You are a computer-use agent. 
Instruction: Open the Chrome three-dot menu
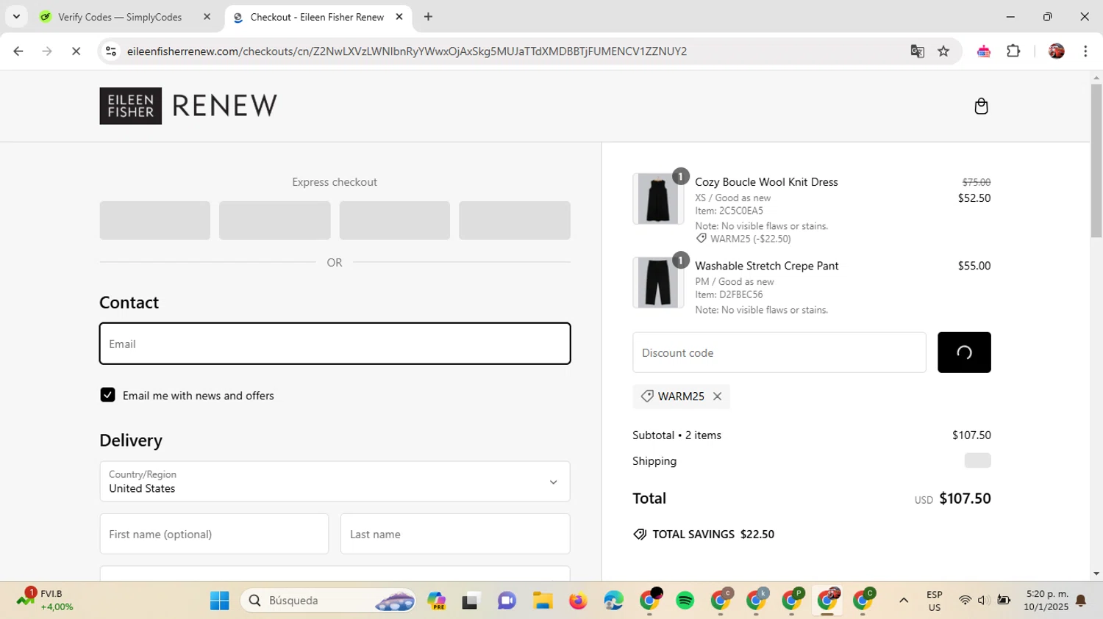[x=1085, y=51]
